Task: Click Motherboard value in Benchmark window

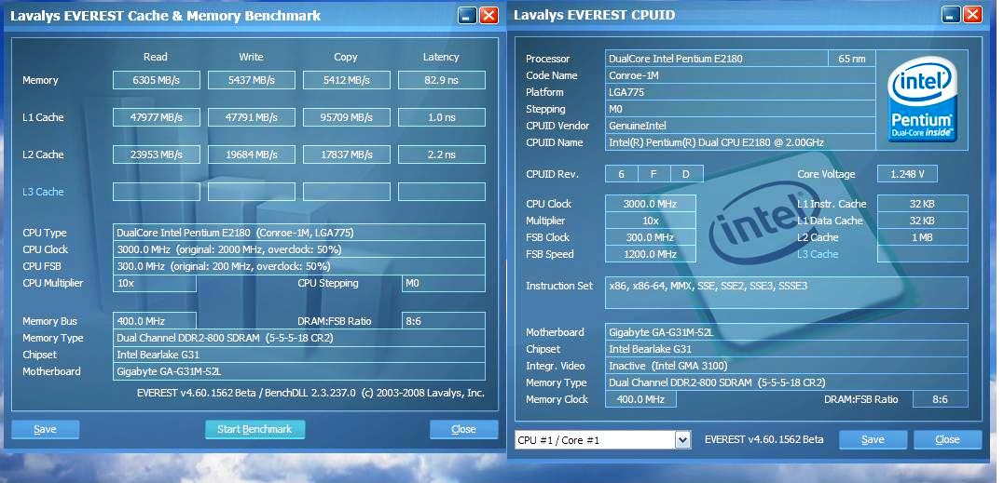Action: pyautogui.click(x=299, y=371)
